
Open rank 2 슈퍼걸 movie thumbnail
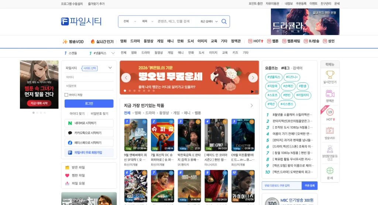point(162,135)
